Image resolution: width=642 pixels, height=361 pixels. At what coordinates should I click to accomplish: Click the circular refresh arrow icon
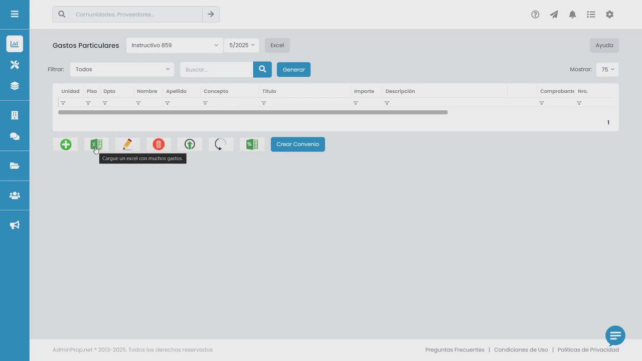(x=221, y=144)
